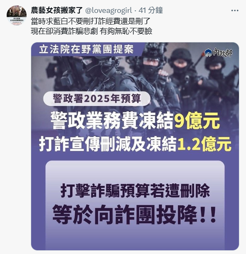Image resolution: width=246 pixels, height=254 pixels.
Task: Click the bold 等於向詐團投降!! slogan
Action: [x=134, y=215]
